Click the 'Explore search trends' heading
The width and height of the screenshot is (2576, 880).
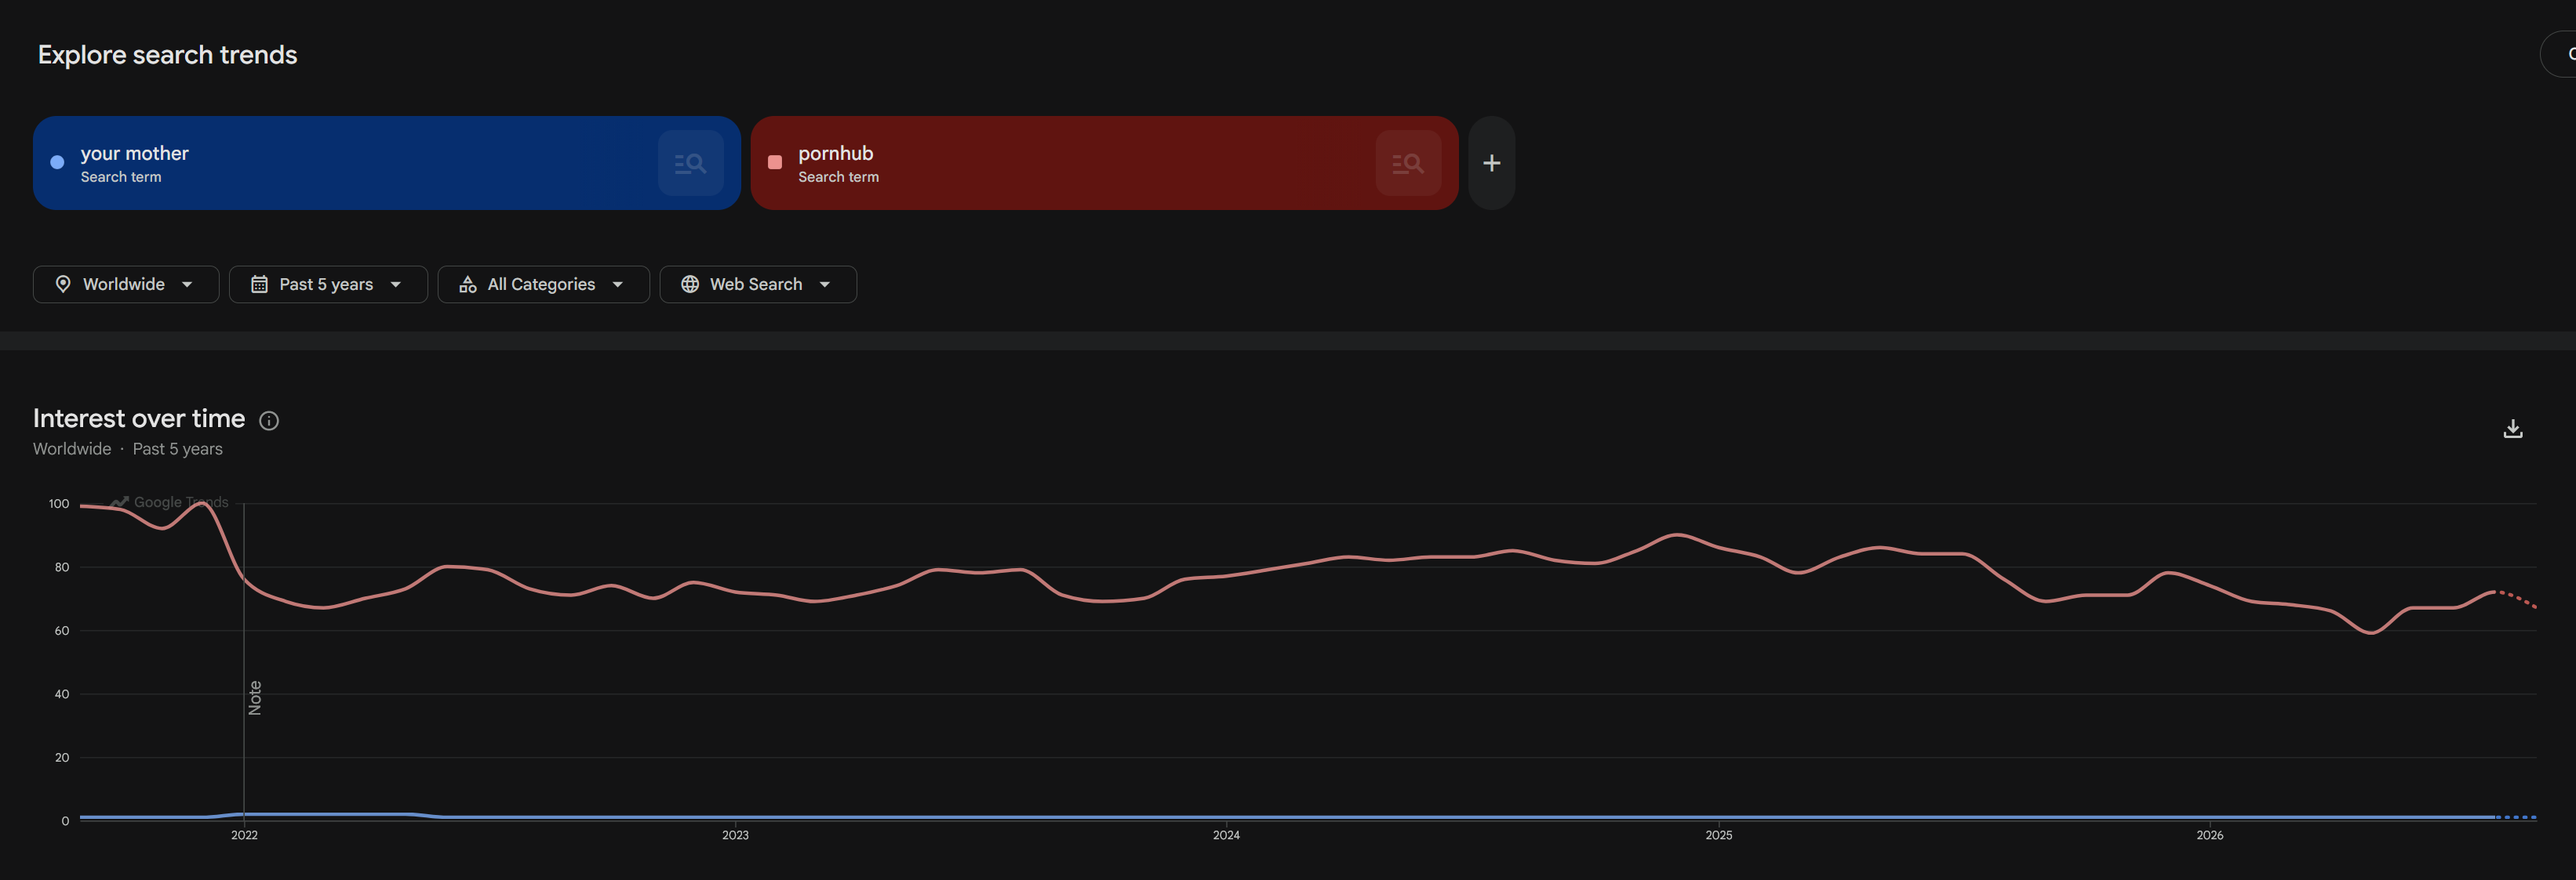pyautogui.click(x=167, y=55)
